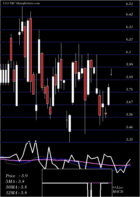Click the '5MA : 5.8' readout
Screen dimensions: 140x197
coord(15,182)
